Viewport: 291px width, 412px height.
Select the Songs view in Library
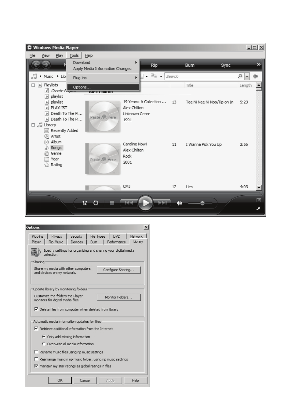(x=56, y=148)
